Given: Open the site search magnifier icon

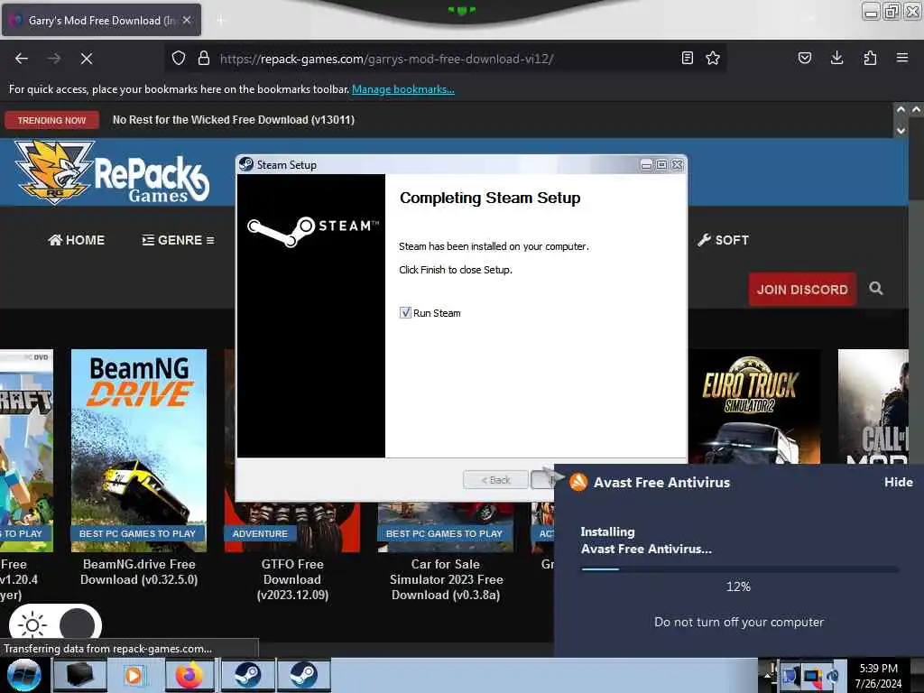Looking at the screenshot, I should 875,288.
